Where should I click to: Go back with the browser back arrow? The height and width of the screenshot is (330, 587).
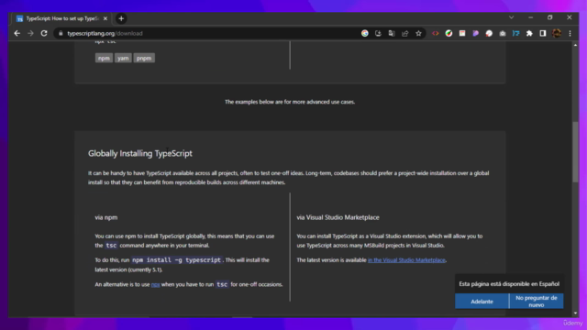tap(17, 33)
